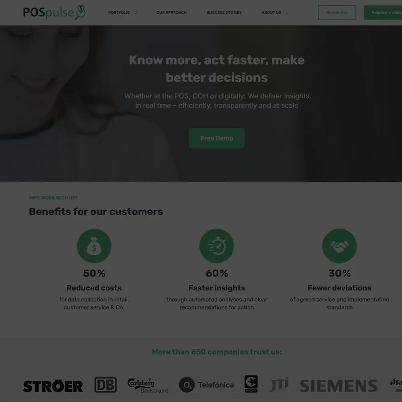Click the handshake Fewer deviations icon
Viewport: 402px width, 402px height.
click(x=339, y=246)
